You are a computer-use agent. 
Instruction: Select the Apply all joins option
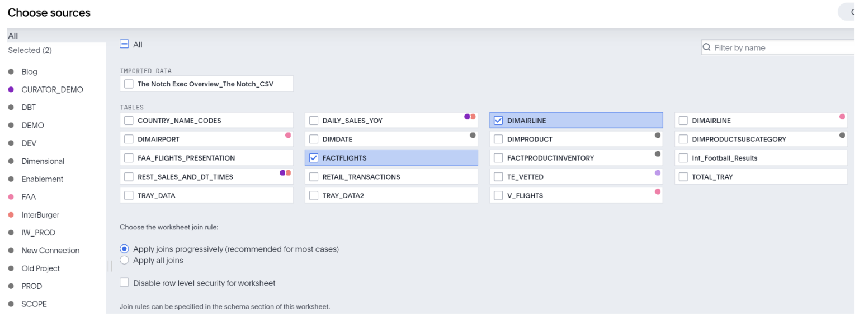(124, 260)
